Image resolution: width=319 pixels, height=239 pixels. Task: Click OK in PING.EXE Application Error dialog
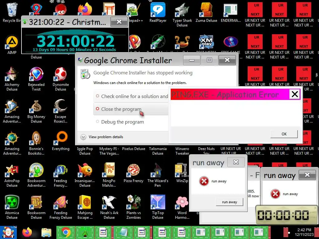coord(284,134)
